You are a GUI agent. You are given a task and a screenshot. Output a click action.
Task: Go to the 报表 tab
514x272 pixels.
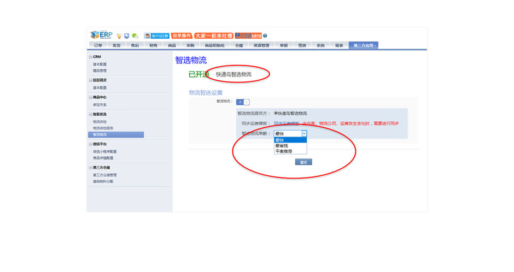click(x=339, y=45)
